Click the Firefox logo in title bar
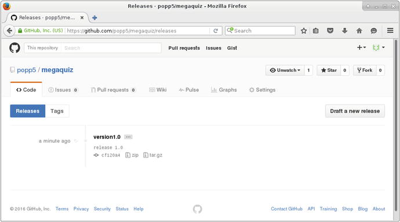Image resolution: width=400 pixels, height=222 pixels. click(6, 6)
